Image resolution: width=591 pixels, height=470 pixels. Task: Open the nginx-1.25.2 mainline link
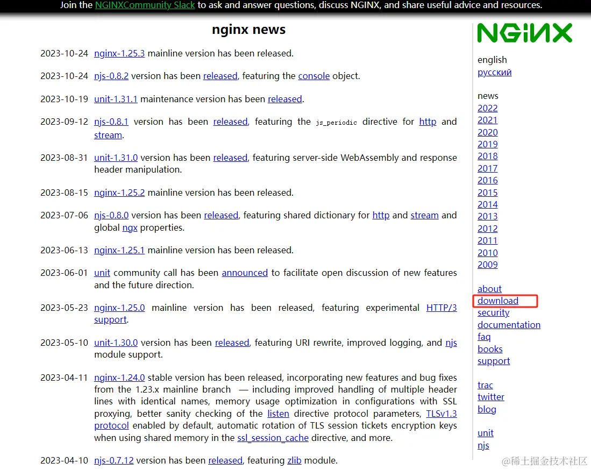(x=119, y=193)
